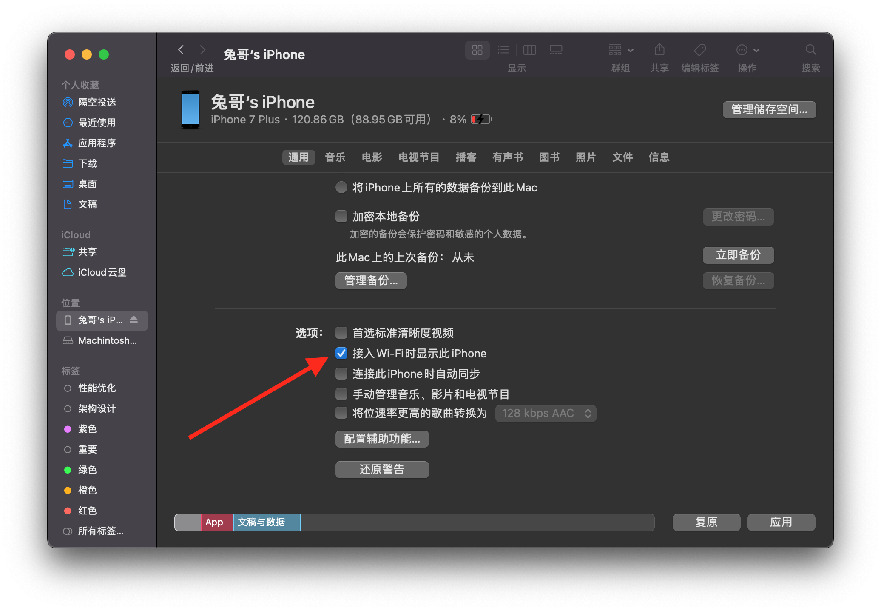Open the 共享 share menu in toolbar
This screenshot has height=611, width=881.
click(659, 50)
